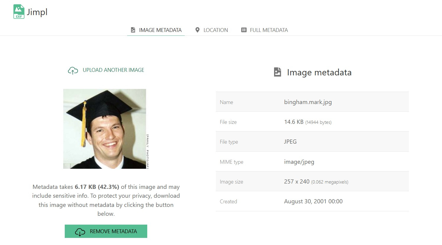442x245 pixels.
Task: Click the cloud upload icon
Action: coord(73,70)
